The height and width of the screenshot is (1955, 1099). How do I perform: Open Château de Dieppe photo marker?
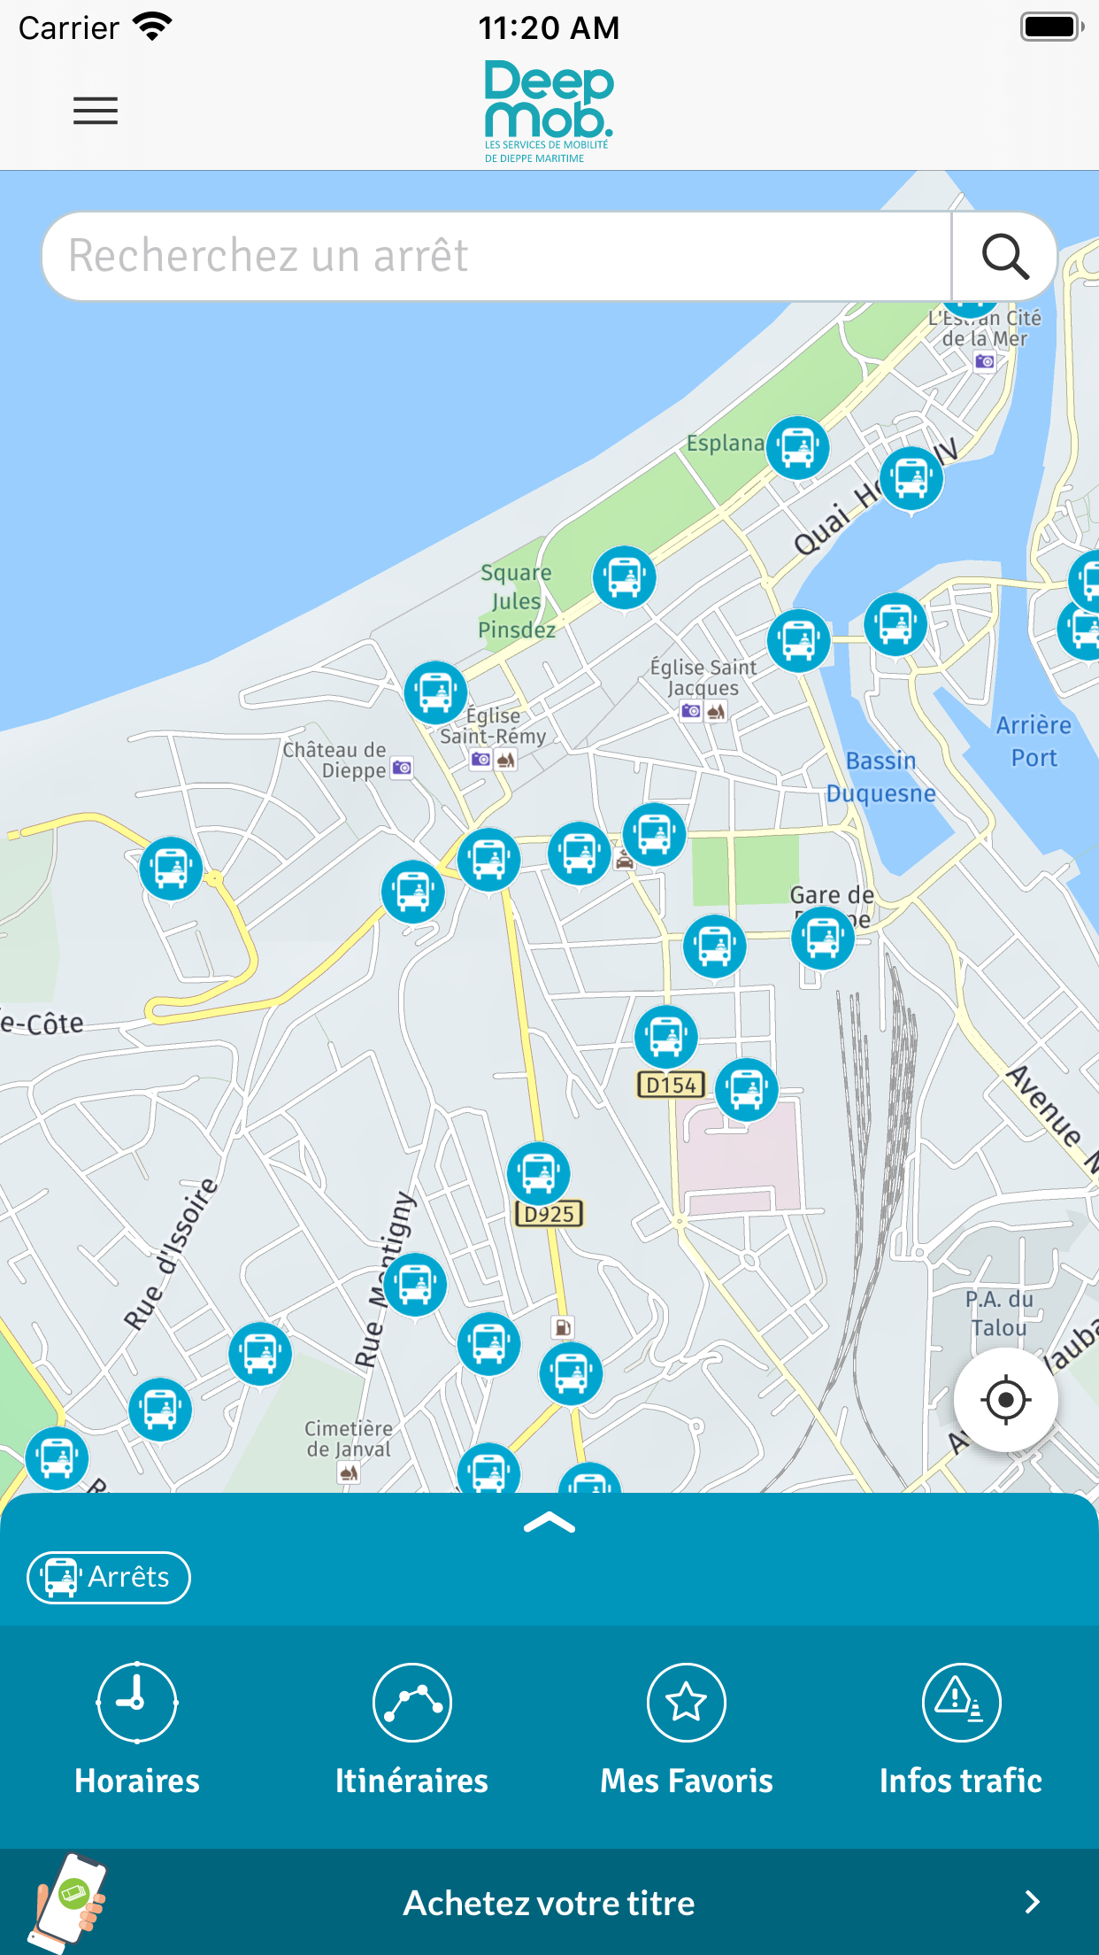coord(402,768)
